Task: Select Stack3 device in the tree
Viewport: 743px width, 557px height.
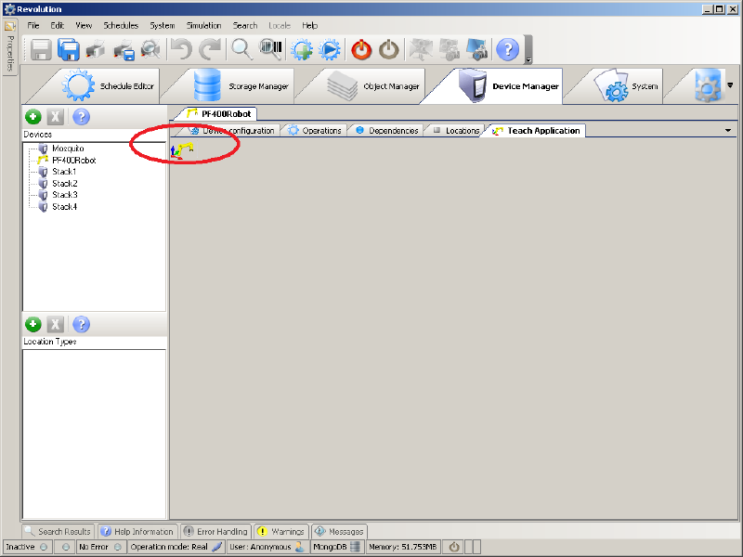Action: (64, 195)
